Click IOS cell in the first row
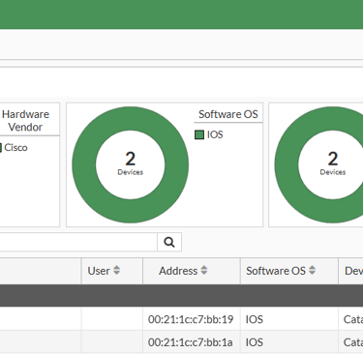Screen dimensions: 363x354 pyautogui.click(x=255, y=319)
